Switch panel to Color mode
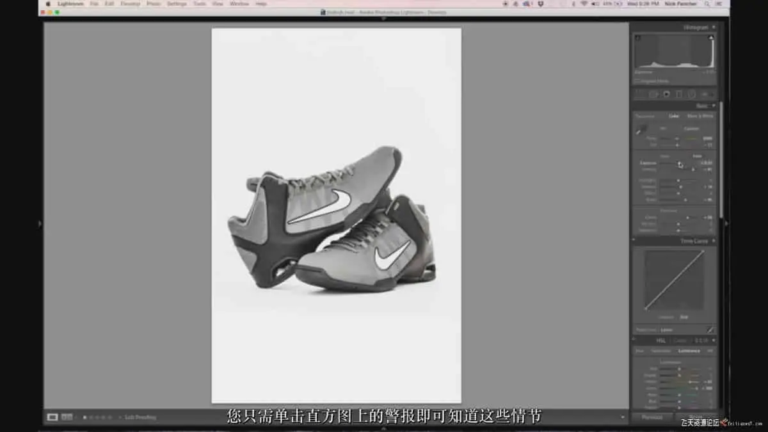 [680, 340]
